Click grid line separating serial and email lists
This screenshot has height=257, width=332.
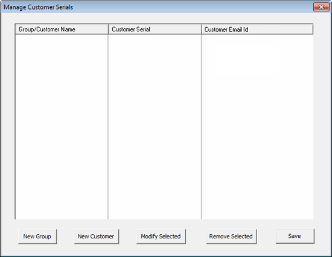pyautogui.click(x=202, y=127)
